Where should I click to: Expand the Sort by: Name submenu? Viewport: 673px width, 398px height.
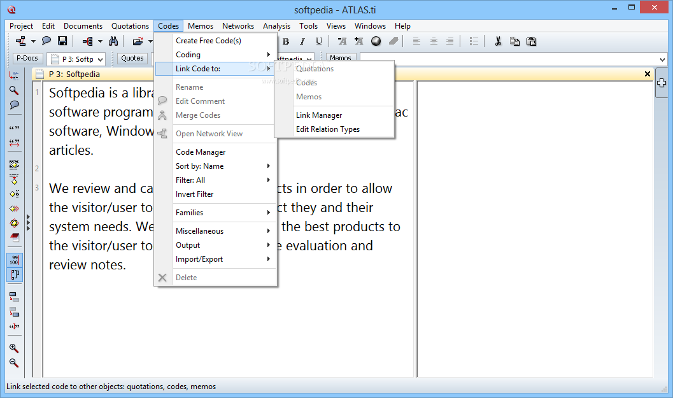pyautogui.click(x=268, y=166)
